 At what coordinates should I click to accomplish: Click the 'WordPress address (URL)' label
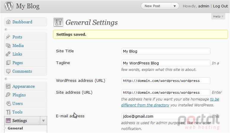[x=81, y=81]
